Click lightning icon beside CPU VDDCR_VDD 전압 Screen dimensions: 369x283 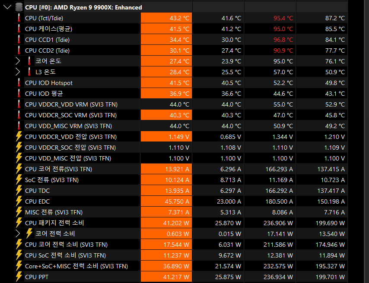19,137
